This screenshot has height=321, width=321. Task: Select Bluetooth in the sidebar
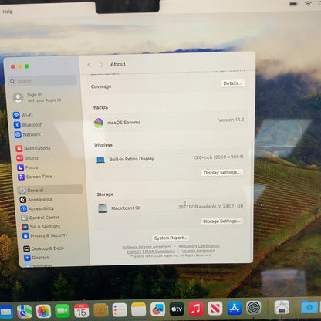pyautogui.click(x=28, y=125)
